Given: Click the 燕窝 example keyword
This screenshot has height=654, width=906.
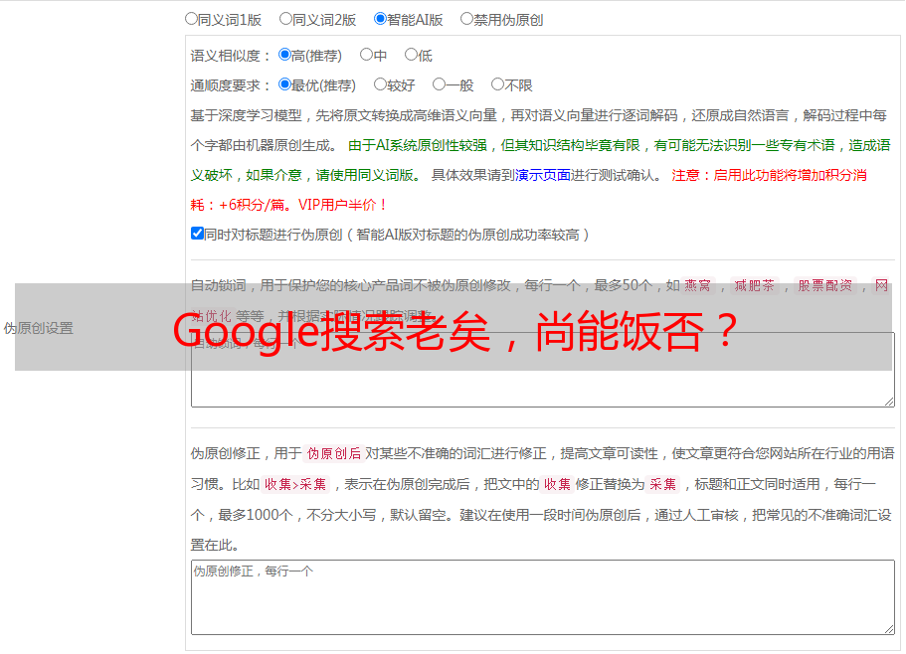Looking at the screenshot, I should [x=698, y=285].
